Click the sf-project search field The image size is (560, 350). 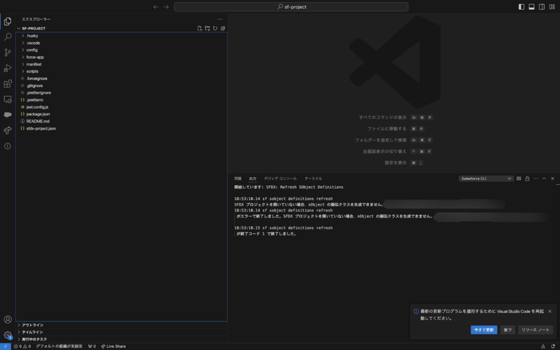point(291,7)
